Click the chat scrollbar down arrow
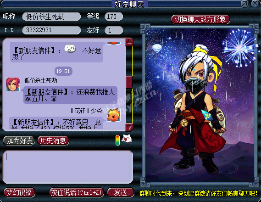Viewport: 261px width, 202px height. 129,127
